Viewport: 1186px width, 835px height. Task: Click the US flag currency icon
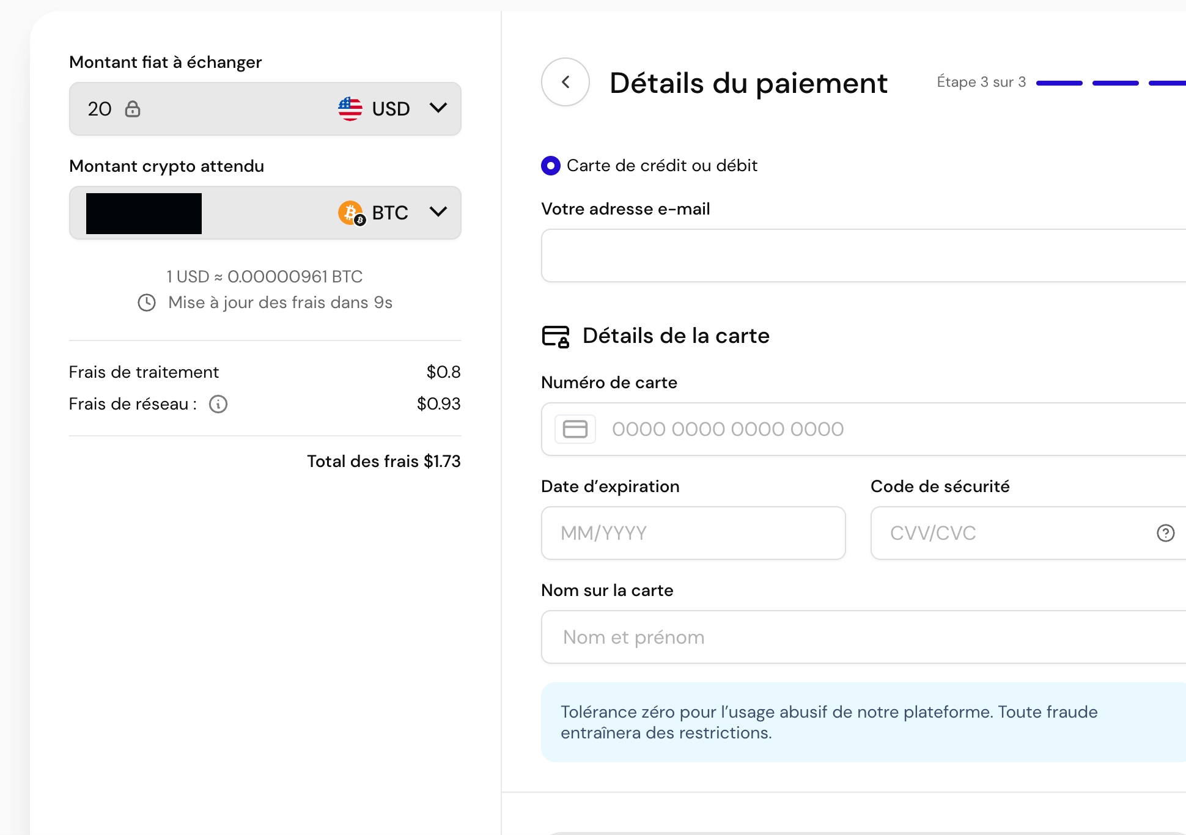350,109
